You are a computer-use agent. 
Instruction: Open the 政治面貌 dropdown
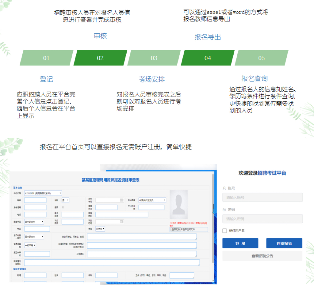pos(152,200)
